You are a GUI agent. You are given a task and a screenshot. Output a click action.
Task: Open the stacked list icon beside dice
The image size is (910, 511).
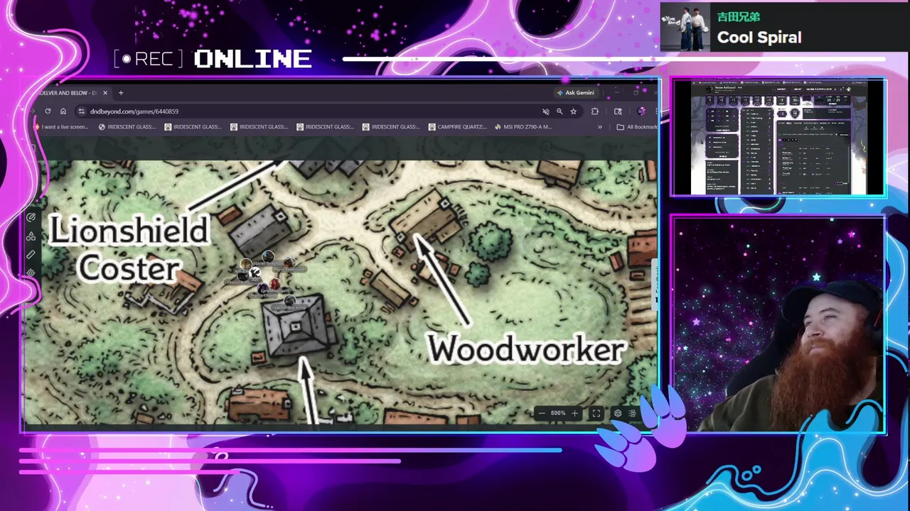click(632, 413)
